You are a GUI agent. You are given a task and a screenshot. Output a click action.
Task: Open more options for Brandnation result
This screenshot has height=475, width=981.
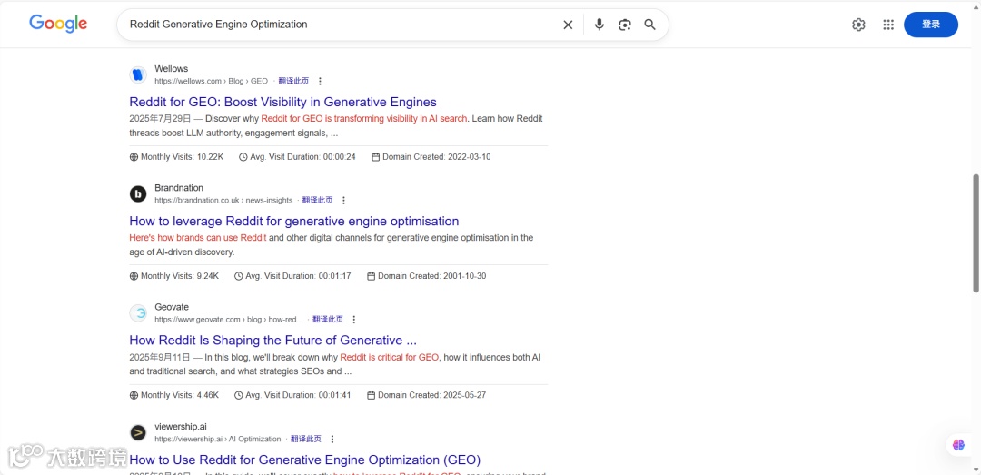(343, 201)
